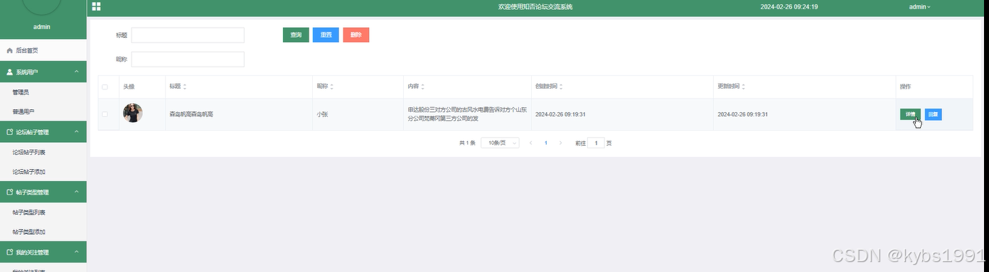989x272 pixels.
Task: Click the user icon beside 系统用户
Action: [x=9, y=72]
